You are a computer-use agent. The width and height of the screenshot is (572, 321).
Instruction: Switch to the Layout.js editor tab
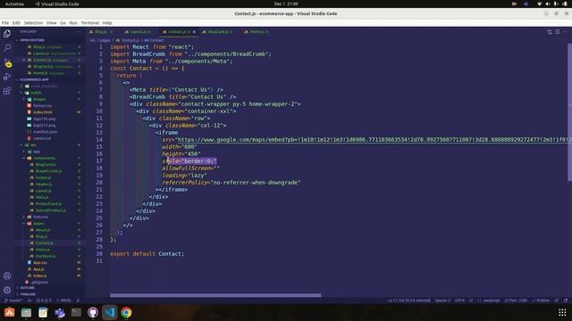[x=139, y=32]
